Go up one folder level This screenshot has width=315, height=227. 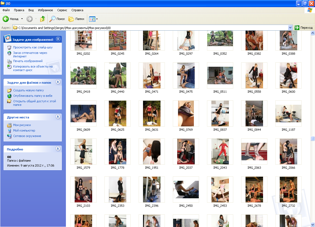[43, 19]
